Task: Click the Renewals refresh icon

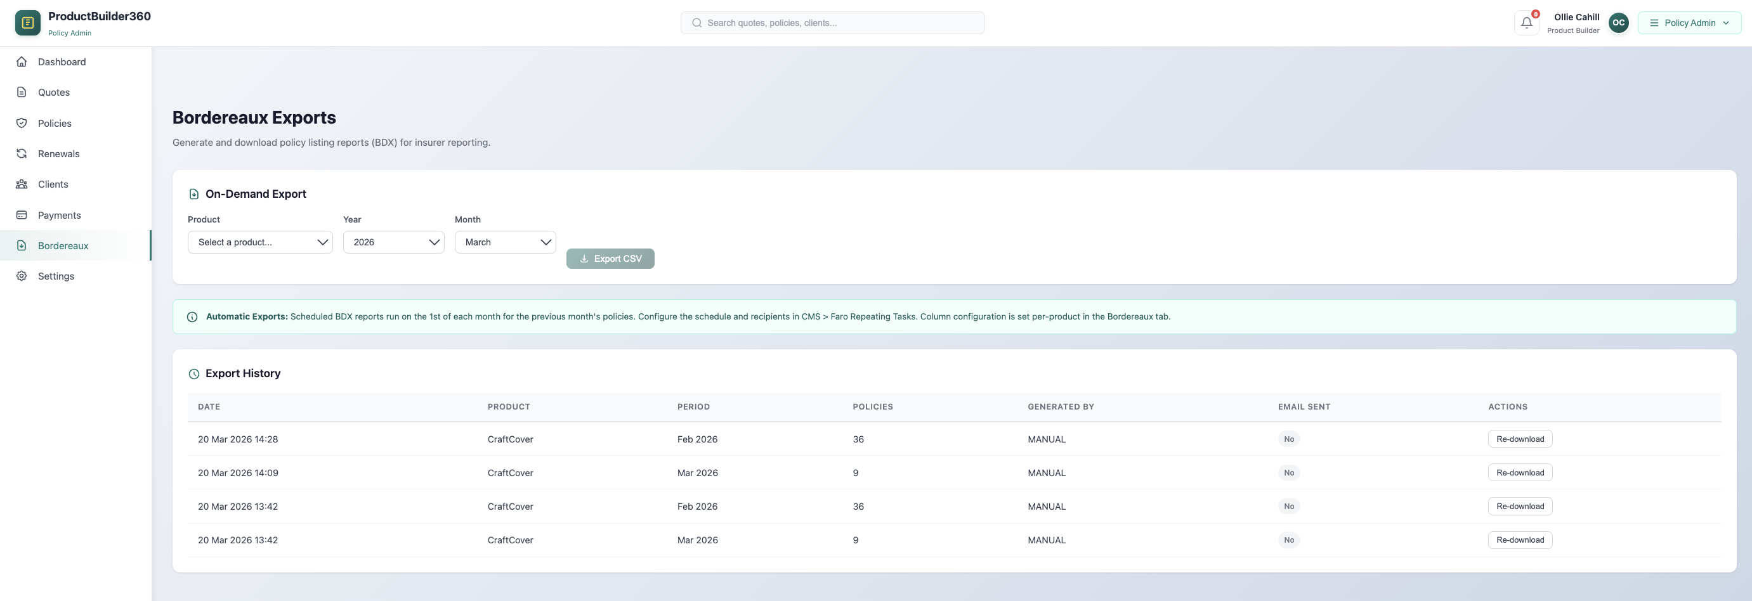Action: [22, 153]
